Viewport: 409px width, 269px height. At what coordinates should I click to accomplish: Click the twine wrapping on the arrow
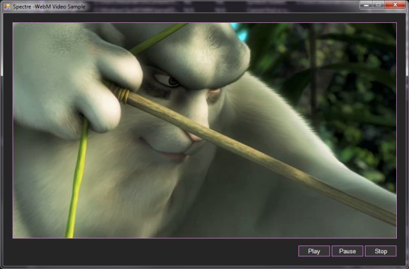[x=123, y=95]
